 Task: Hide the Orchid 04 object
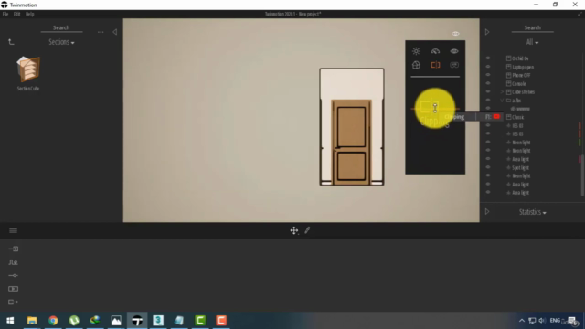tap(488, 58)
